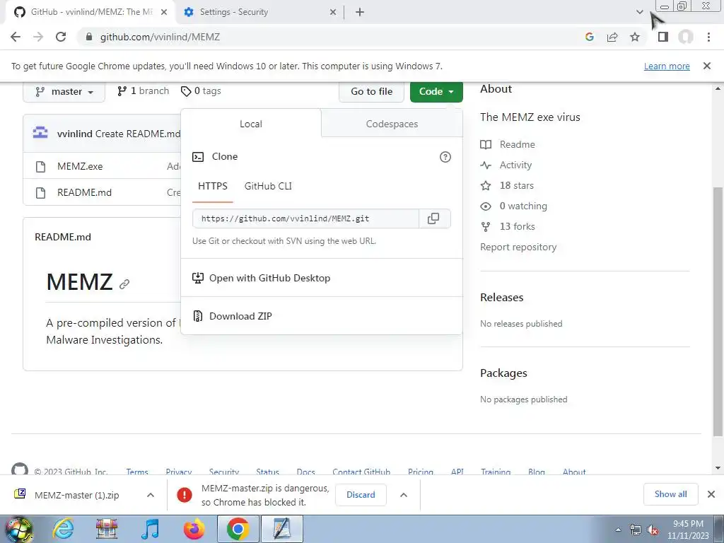The height and width of the screenshot is (543, 724).
Task: Click the network tray icon
Action: [x=636, y=530]
